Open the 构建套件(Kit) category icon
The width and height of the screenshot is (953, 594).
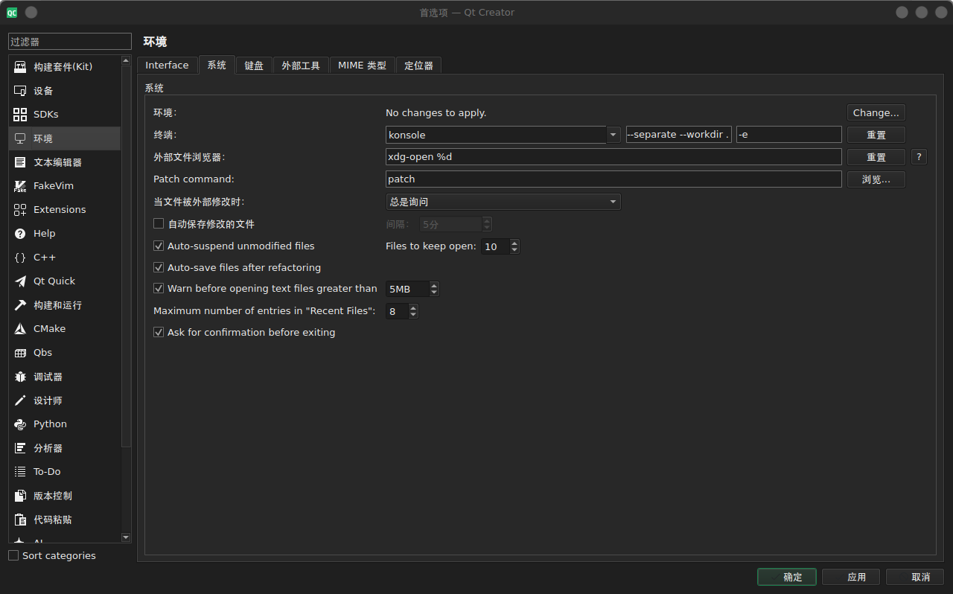[20, 67]
